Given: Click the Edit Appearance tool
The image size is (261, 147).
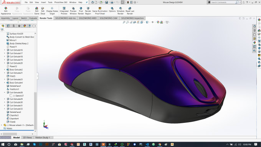Looking at the screenshot, I should point(6,11).
